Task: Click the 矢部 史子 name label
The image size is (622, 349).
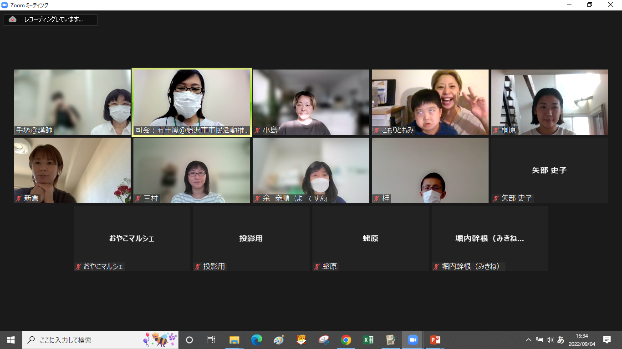Action: click(517, 199)
